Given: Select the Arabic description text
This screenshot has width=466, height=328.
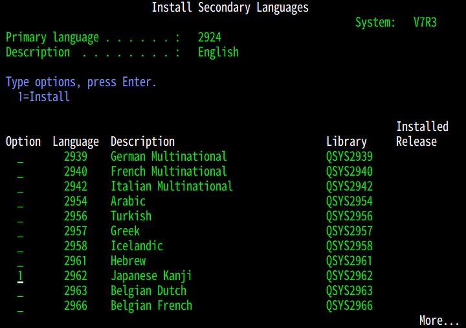Looking at the screenshot, I should click(128, 201).
